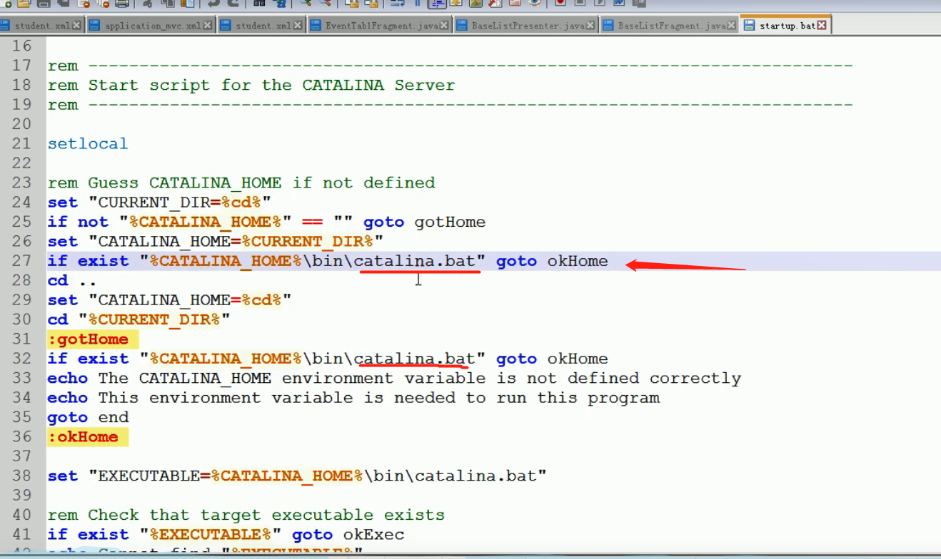
Task: Click 'EXECUTABLE=' on line 38
Action: [x=154, y=476]
